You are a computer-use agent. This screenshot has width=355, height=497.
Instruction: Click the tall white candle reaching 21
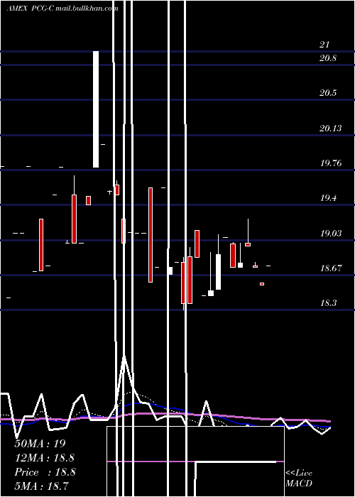[96, 109]
